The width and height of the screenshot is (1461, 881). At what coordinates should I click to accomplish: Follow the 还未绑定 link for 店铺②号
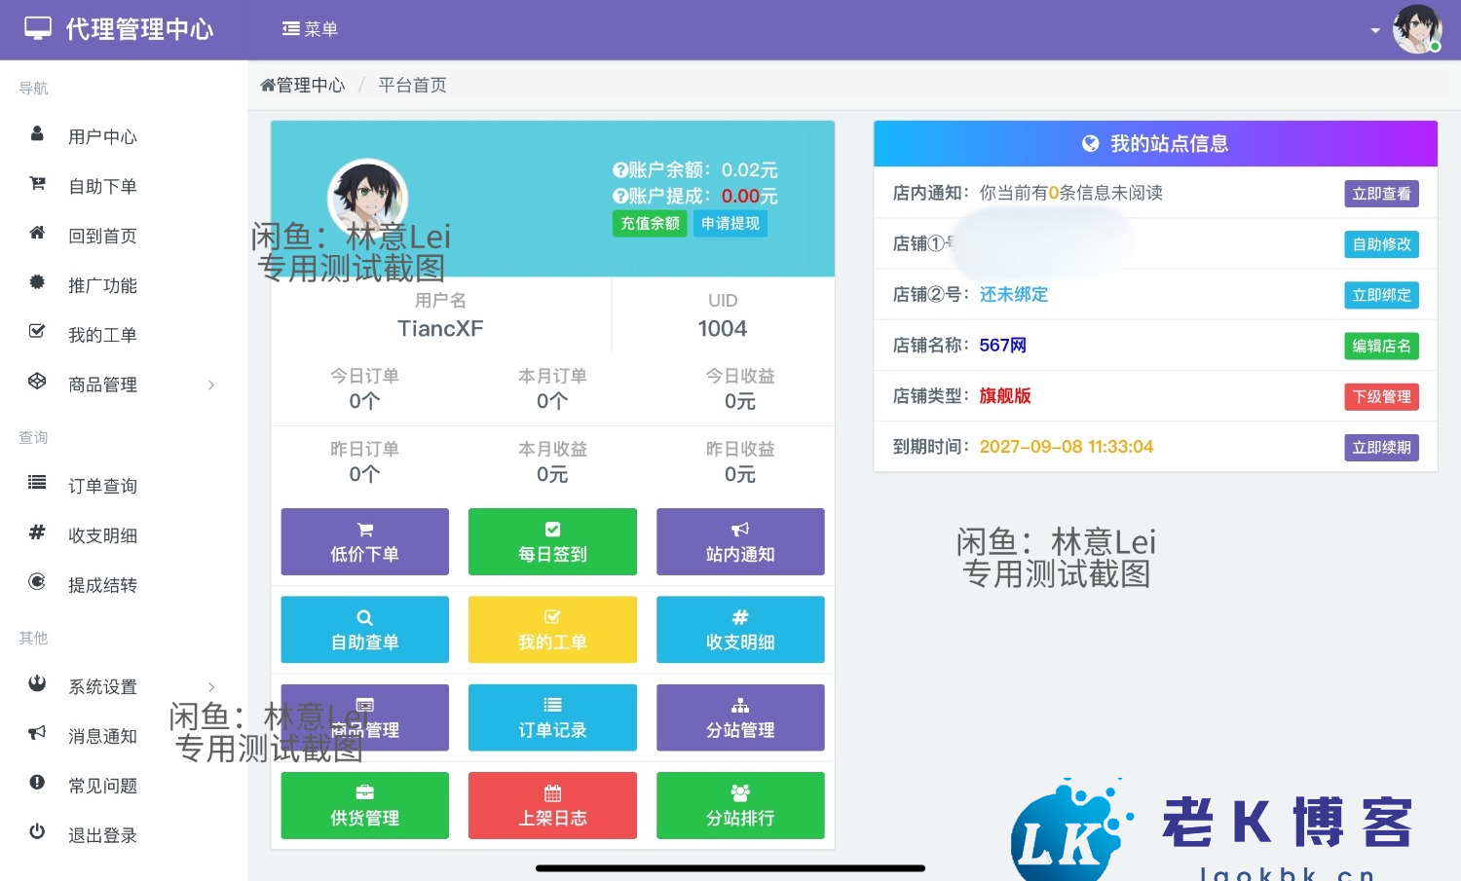[x=1014, y=295]
